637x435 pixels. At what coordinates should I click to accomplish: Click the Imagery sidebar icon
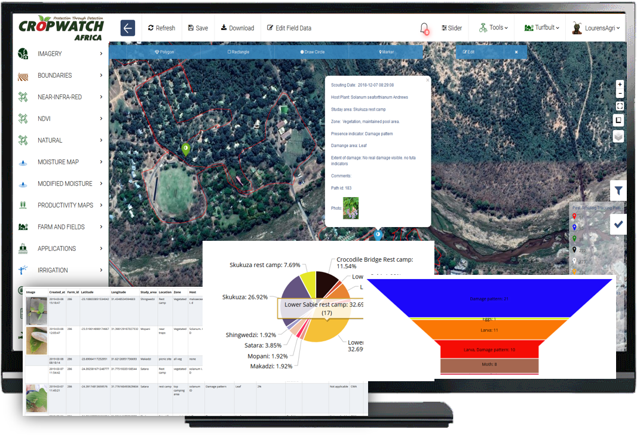[23, 54]
